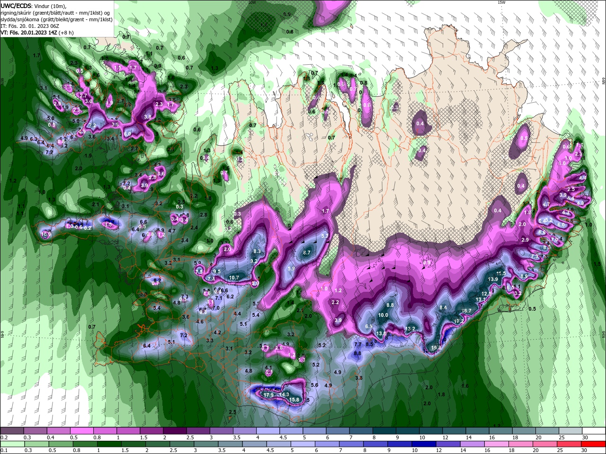Pick the navy blue rain swatch between 10 and 12
This screenshot has height=454, width=606.
point(423,444)
